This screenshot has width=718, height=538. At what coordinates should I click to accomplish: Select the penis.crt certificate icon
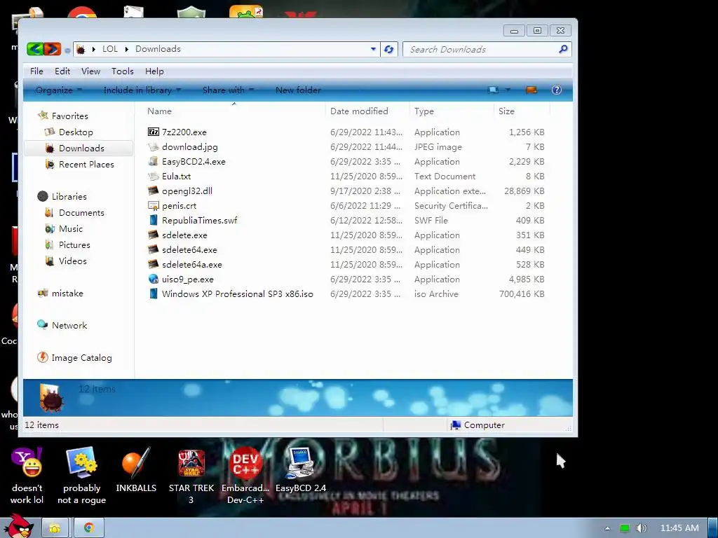(154, 205)
